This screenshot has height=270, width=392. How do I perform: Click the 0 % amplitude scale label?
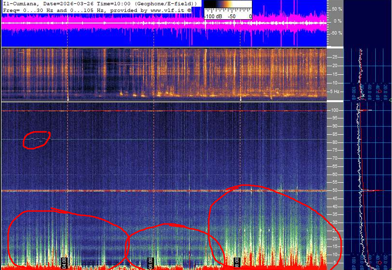(x=337, y=21)
